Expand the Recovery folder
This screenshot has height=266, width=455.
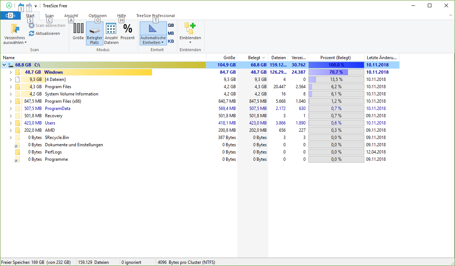click(11, 116)
